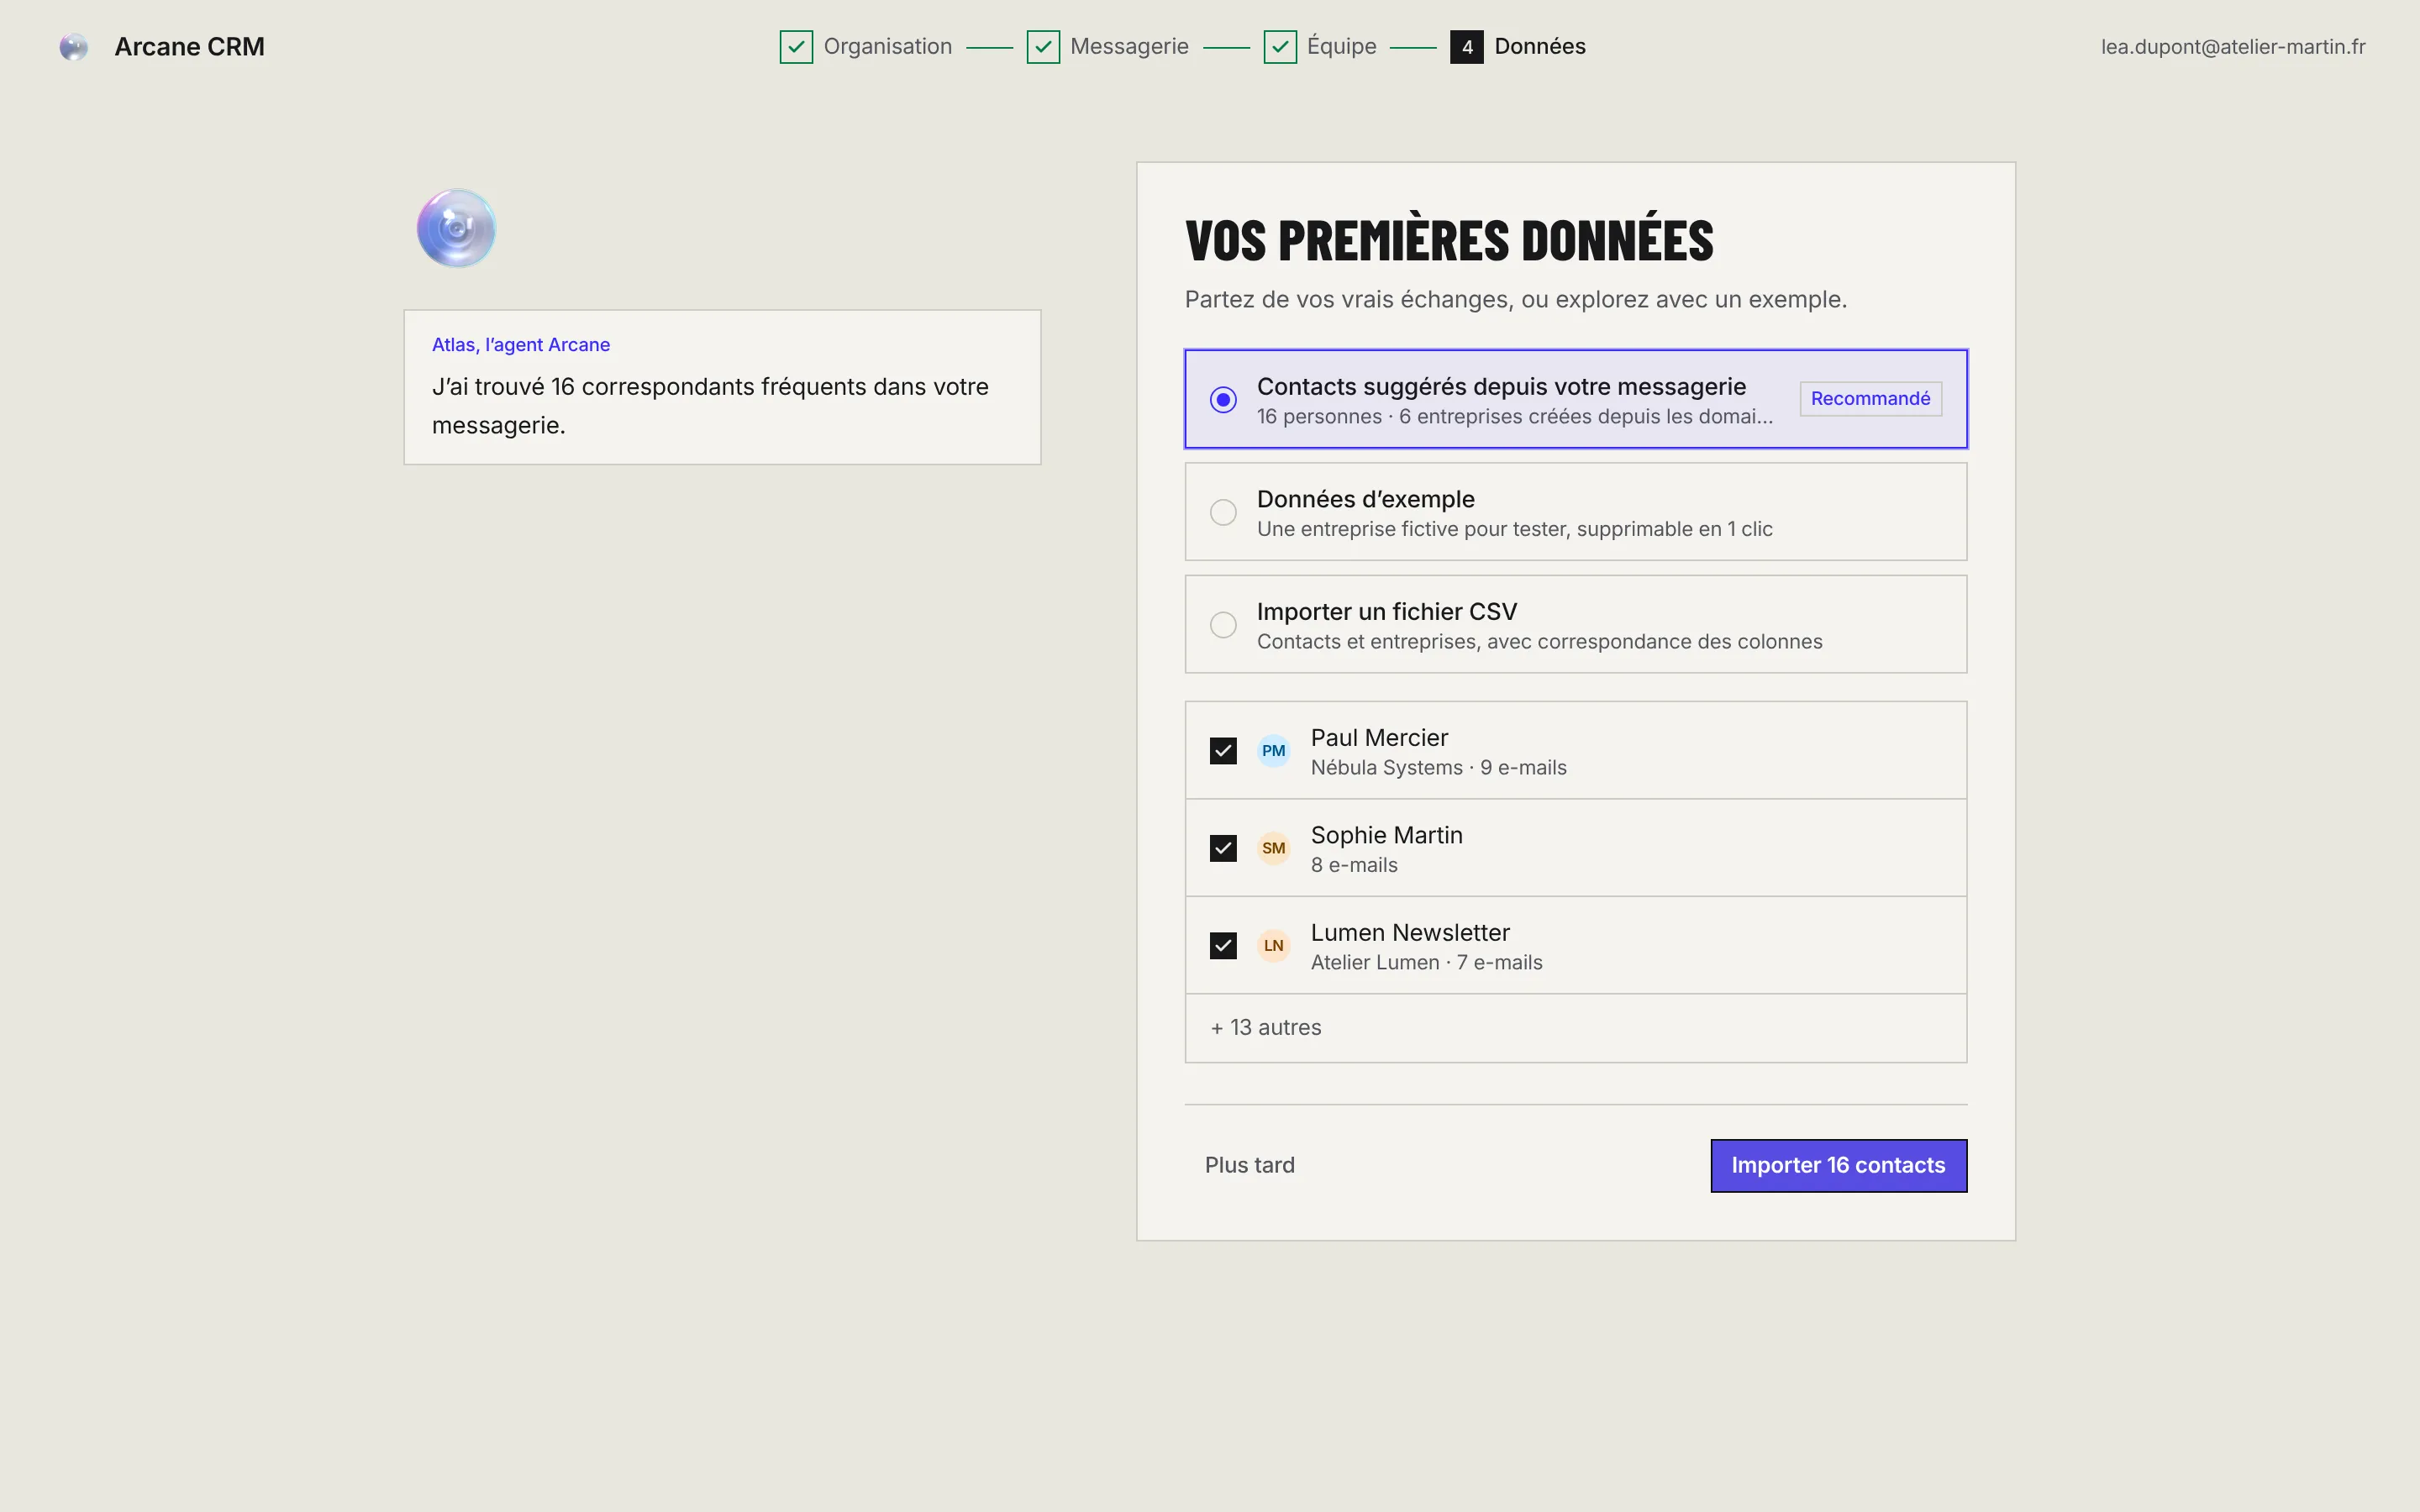This screenshot has width=2420, height=1512.
Task: Click the Lumen Newsletter name text
Action: pyautogui.click(x=1410, y=933)
